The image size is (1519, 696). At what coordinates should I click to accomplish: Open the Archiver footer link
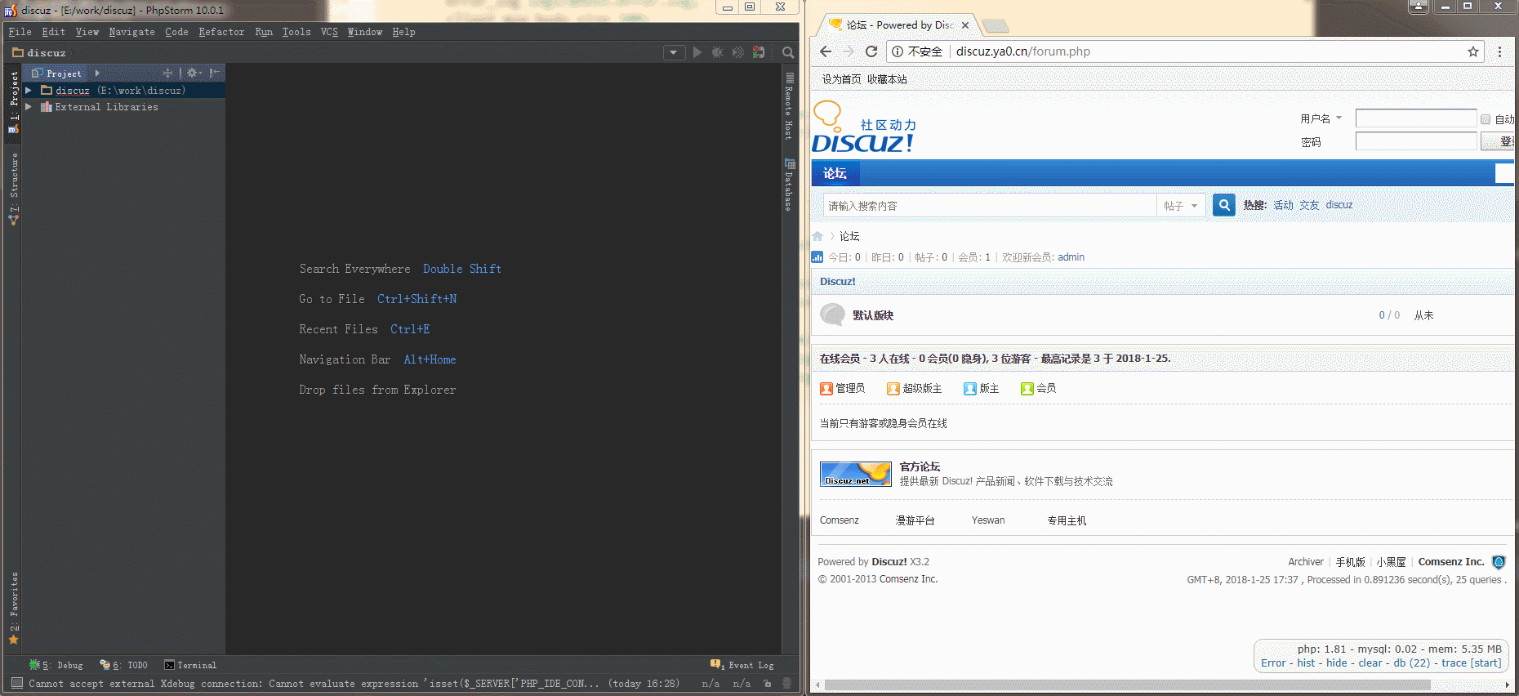pyautogui.click(x=1306, y=562)
